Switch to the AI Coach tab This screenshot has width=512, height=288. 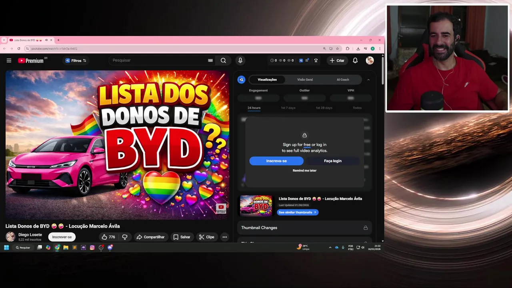coord(343,80)
